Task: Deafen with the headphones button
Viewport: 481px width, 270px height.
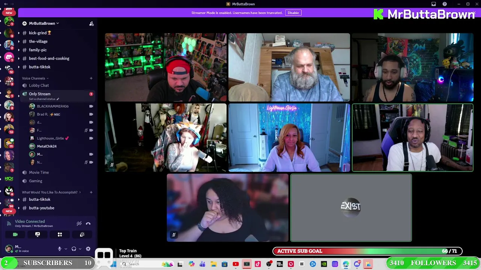Action: click(x=74, y=249)
